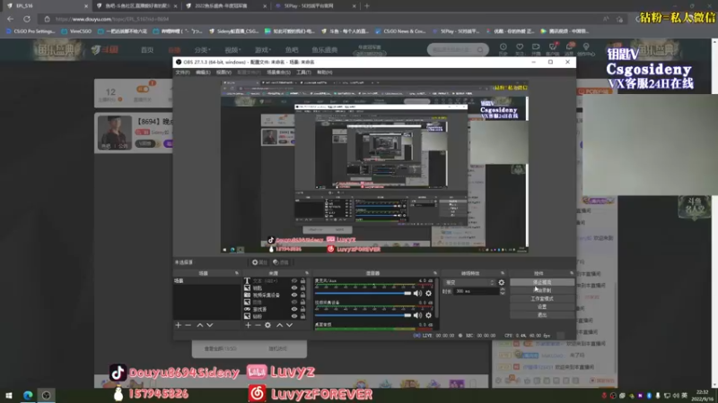This screenshot has height=403, width=718.
Task: Go to 首页 on Douyu
Action: click(147, 50)
